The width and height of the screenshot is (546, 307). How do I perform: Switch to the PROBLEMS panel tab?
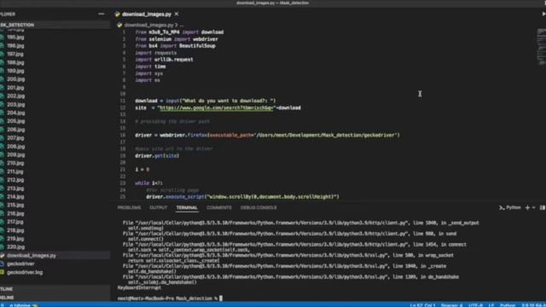tap(129, 207)
